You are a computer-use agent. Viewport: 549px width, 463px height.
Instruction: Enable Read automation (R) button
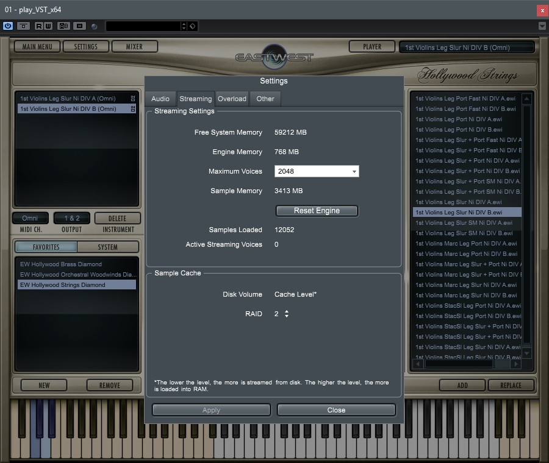[38, 26]
